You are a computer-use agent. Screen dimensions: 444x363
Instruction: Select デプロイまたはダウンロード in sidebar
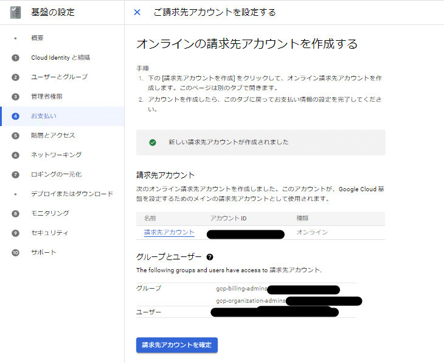click(72, 194)
